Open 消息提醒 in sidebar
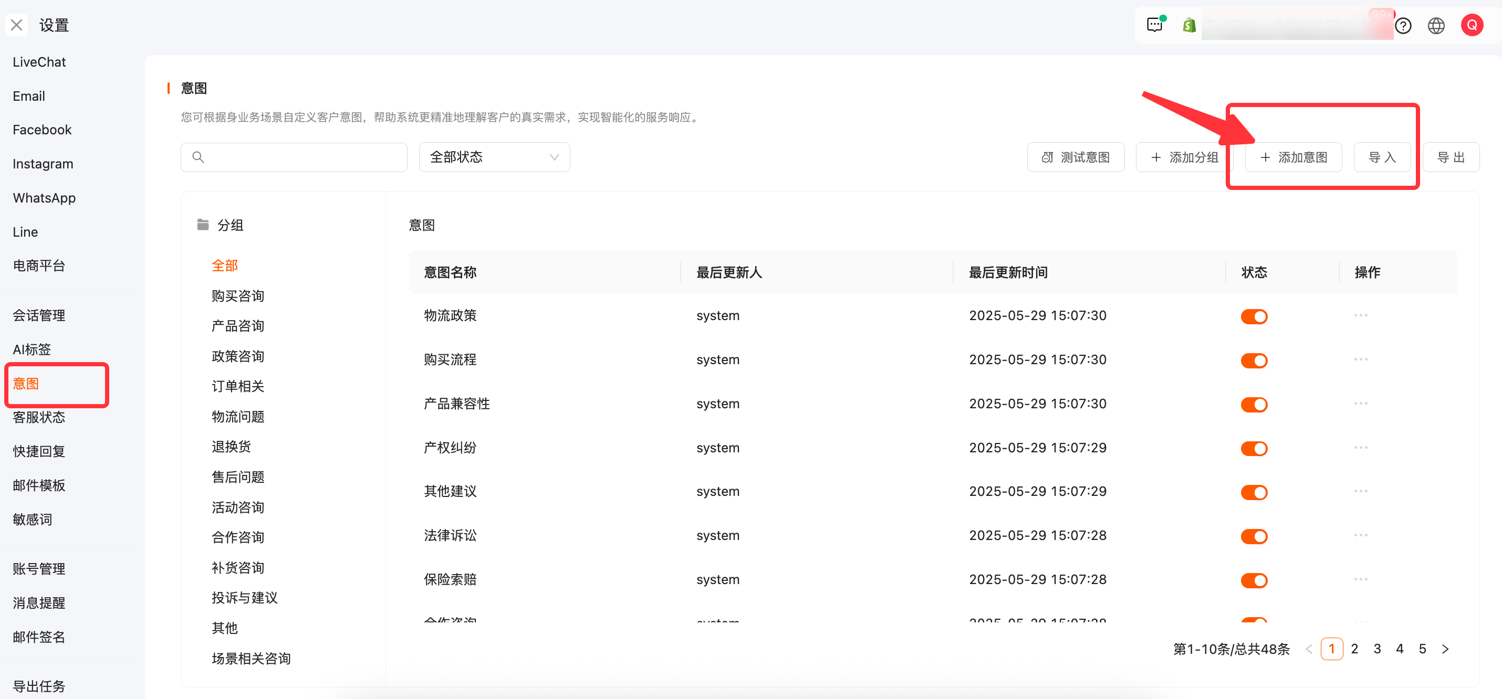 point(39,603)
